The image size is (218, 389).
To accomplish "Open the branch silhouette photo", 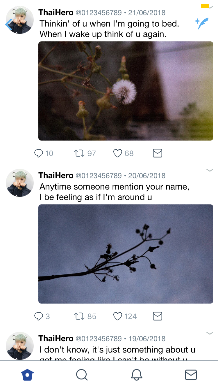I will 126,254.
